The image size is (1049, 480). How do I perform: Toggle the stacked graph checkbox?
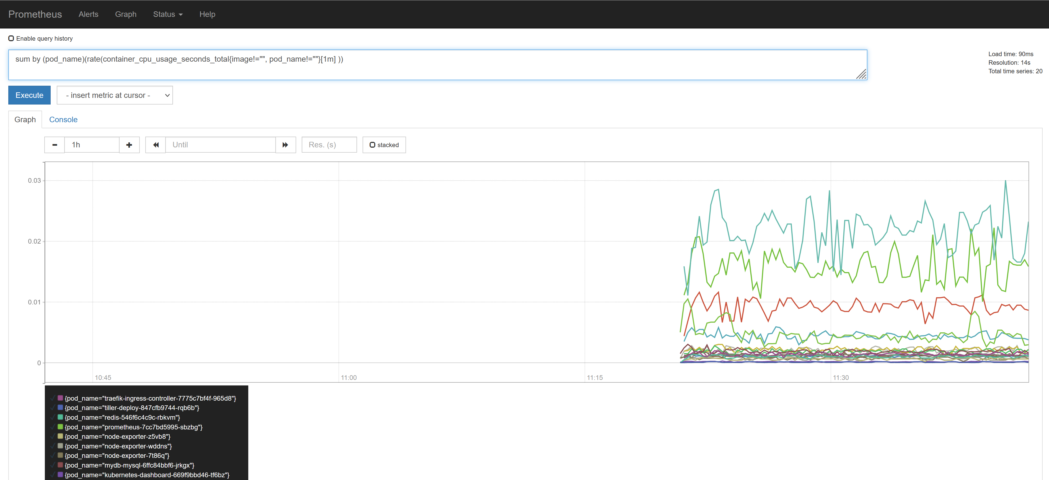point(372,145)
